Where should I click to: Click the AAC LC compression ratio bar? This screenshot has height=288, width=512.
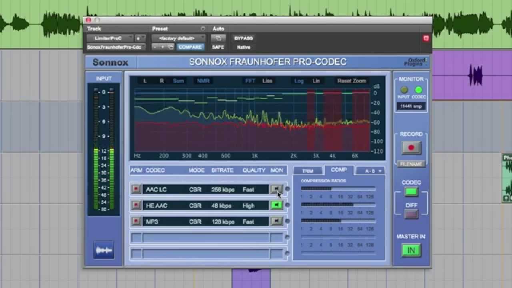[x=338, y=188]
